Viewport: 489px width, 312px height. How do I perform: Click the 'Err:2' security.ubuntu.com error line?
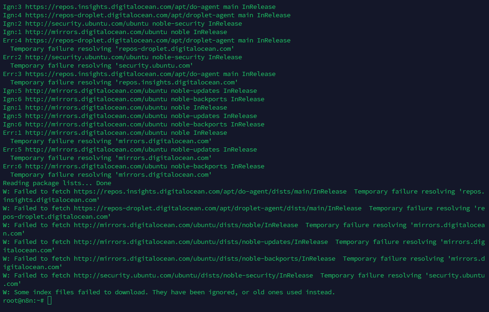tap(122, 57)
